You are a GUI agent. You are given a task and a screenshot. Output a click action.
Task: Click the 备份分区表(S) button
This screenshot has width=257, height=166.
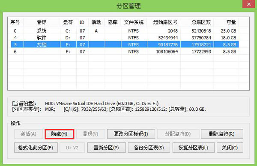pos(149,148)
